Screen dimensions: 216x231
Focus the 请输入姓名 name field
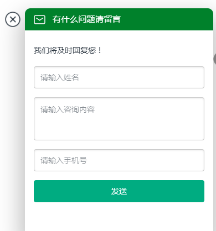[119, 77]
